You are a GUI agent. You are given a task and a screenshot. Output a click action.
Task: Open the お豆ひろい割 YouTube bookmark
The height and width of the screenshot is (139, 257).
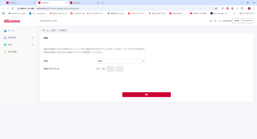[178, 14]
